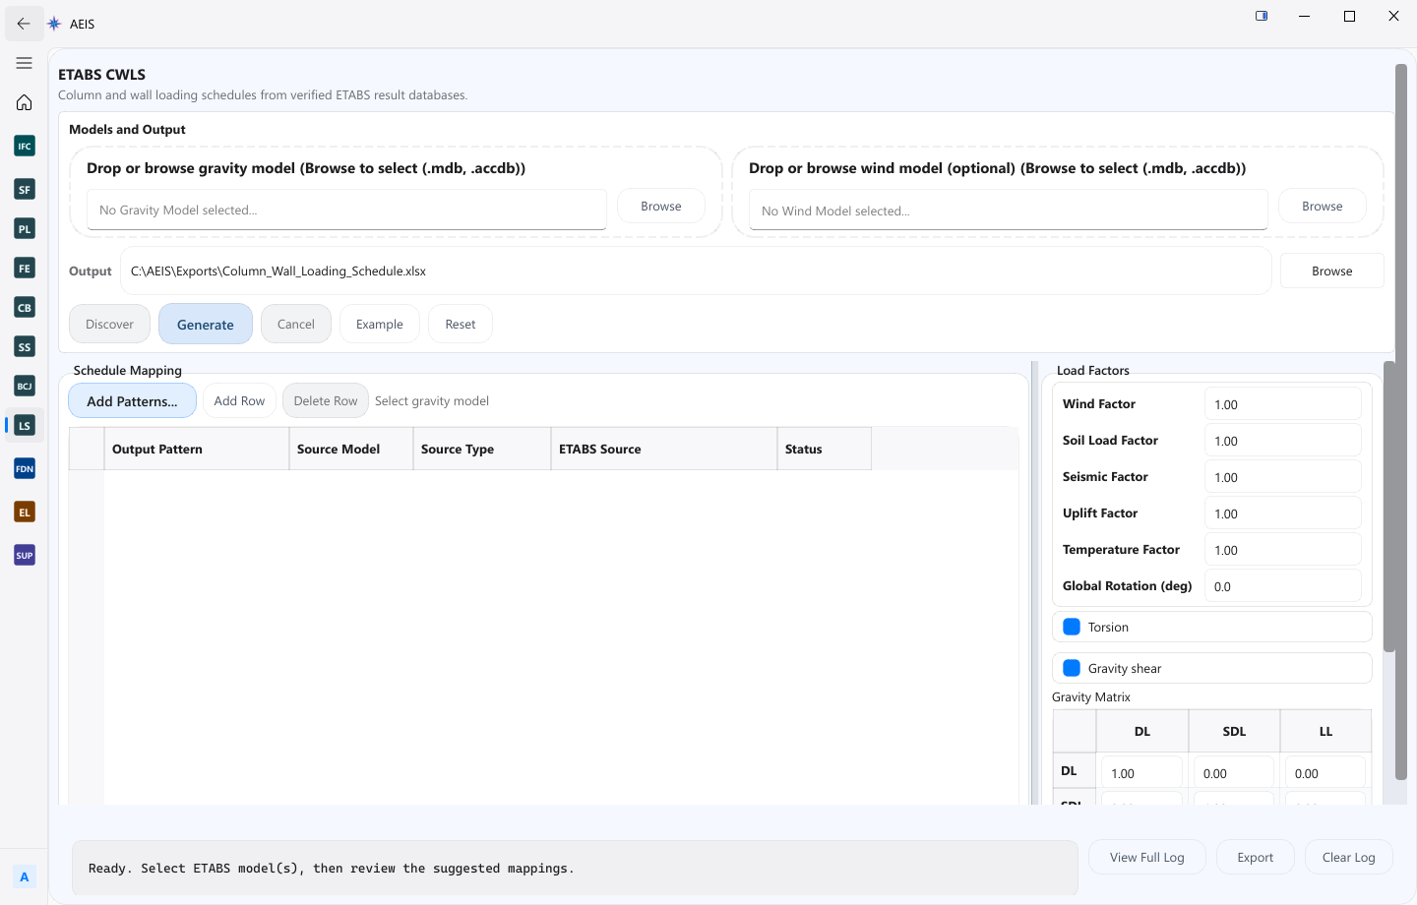Image resolution: width=1417 pixels, height=905 pixels.
Task: Click the Source Model column header
Action: point(350,449)
